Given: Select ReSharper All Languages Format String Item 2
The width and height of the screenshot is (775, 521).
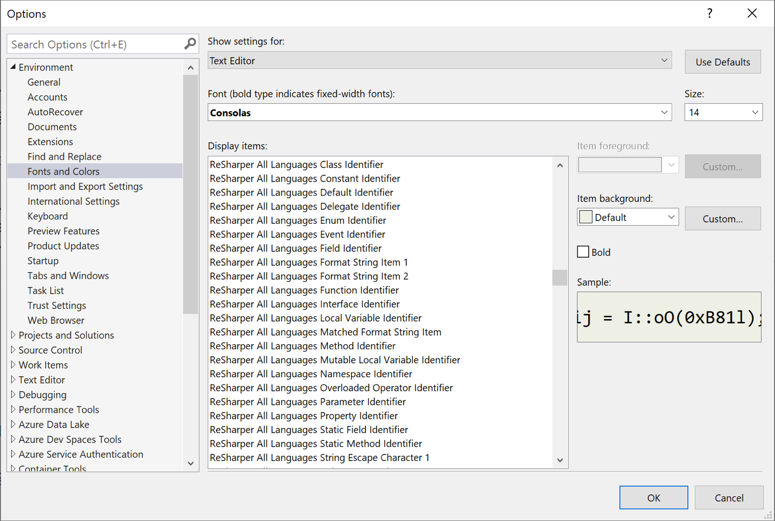Looking at the screenshot, I should click(x=309, y=276).
